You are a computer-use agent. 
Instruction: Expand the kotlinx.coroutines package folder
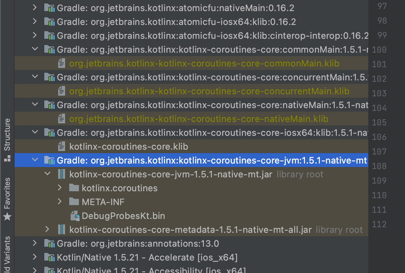60,188
